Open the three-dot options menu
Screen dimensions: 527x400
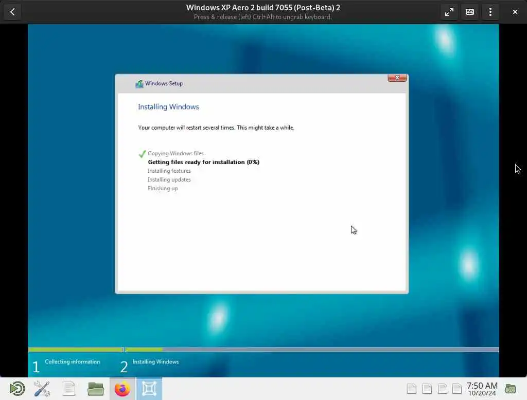tap(490, 12)
